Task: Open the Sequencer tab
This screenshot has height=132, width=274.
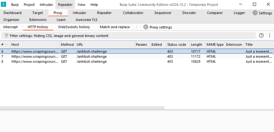Action: (163, 13)
